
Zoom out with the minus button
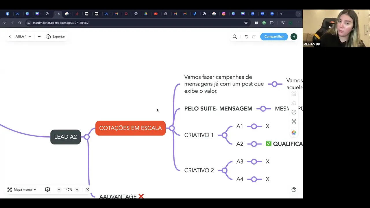(x=59, y=190)
